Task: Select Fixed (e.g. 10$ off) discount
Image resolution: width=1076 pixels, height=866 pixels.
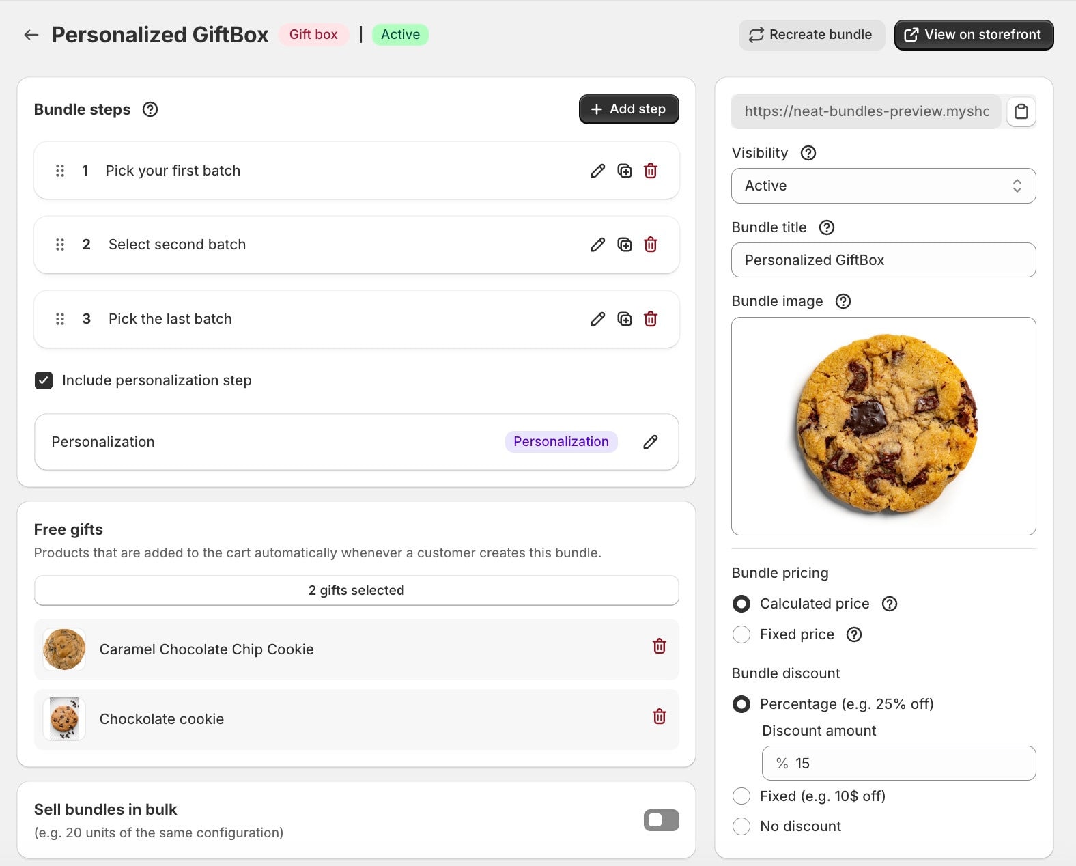Action: 741,796
